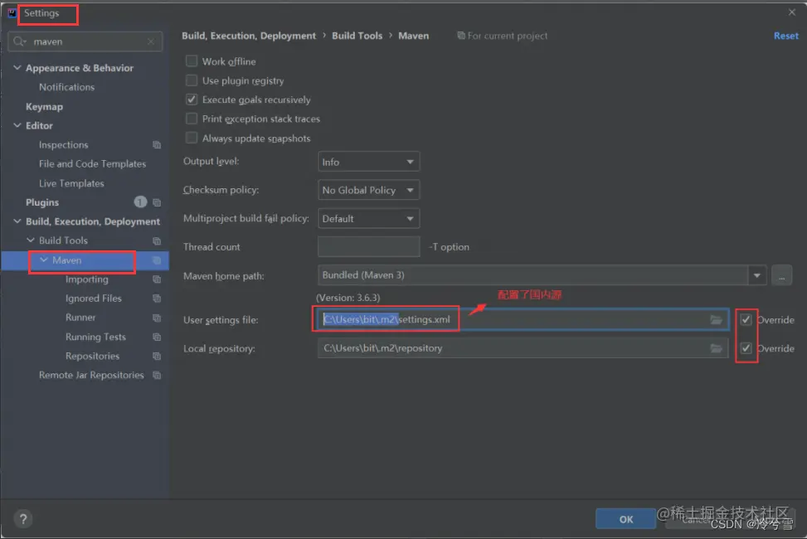This screenshot has height=539, width=807.
Task: Click project-level icon next to Plugins
Action: (157, 203)
